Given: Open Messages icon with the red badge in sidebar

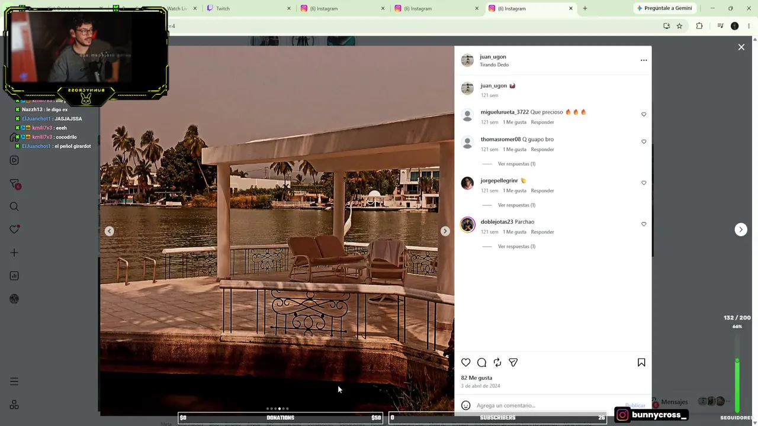Looking at the screenshot, I should click(15, 184).
